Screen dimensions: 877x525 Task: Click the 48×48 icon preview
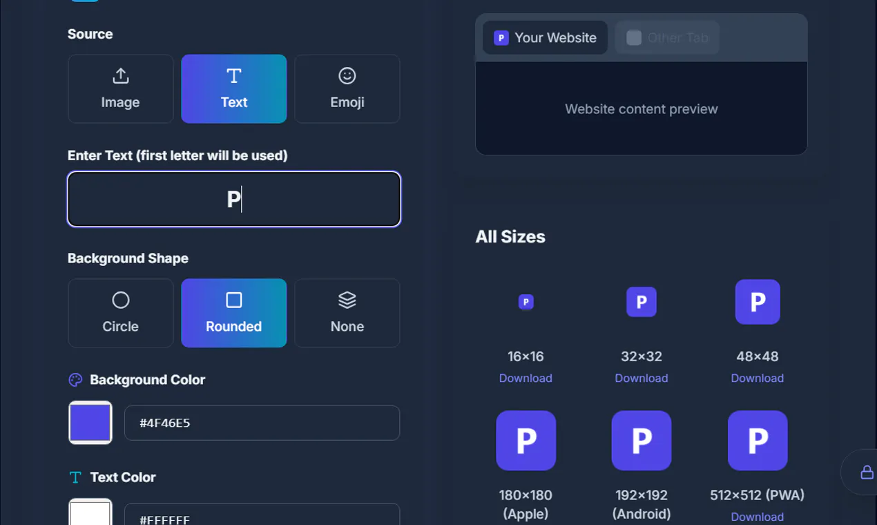click(758, 302)
